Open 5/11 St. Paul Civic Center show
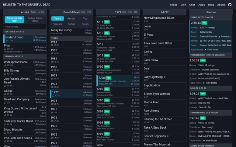Screen dimensions: 236x147 pos(118,58)
